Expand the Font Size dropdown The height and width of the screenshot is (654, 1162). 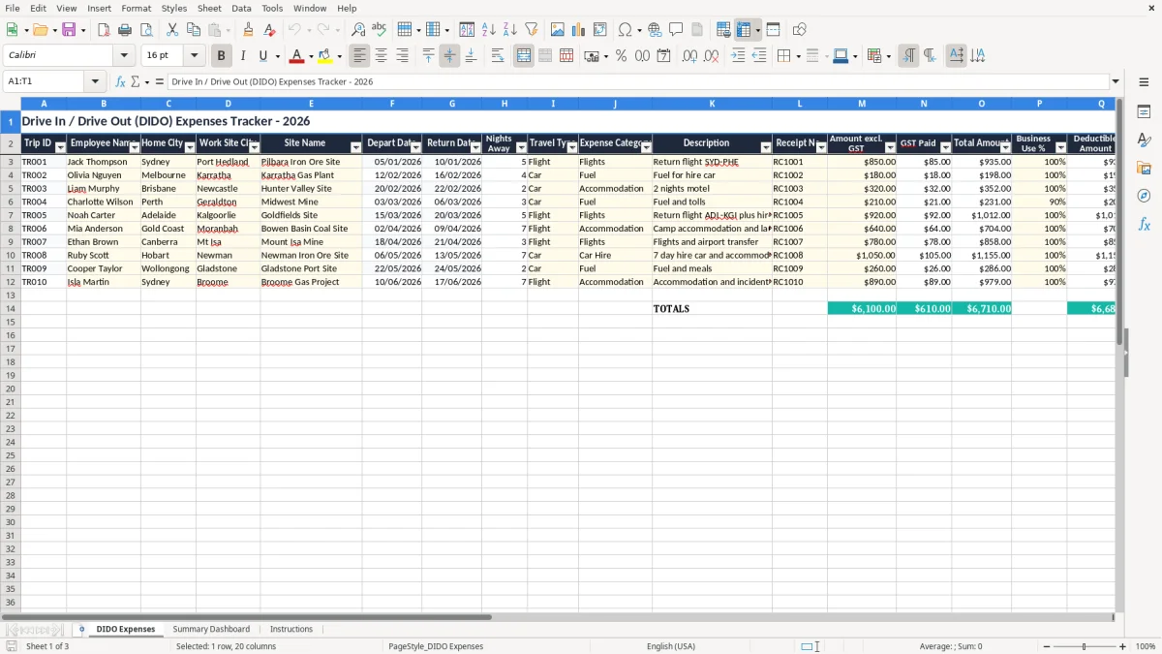pyautogui.click(x=194, y=56)
